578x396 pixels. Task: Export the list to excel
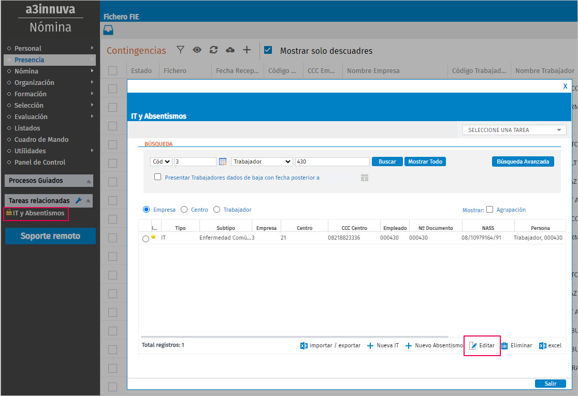[x=550, y=346]
